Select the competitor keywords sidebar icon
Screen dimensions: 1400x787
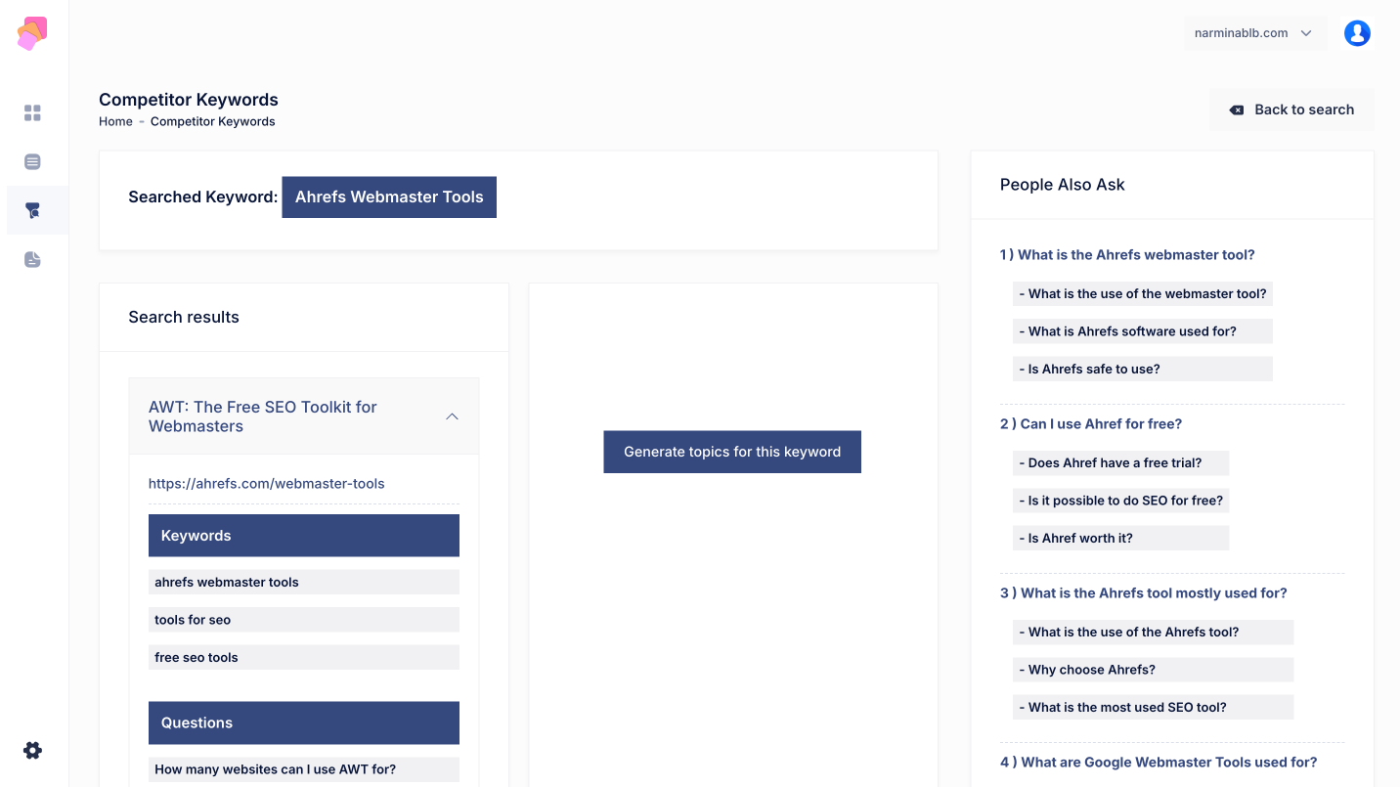click(32, 210)
